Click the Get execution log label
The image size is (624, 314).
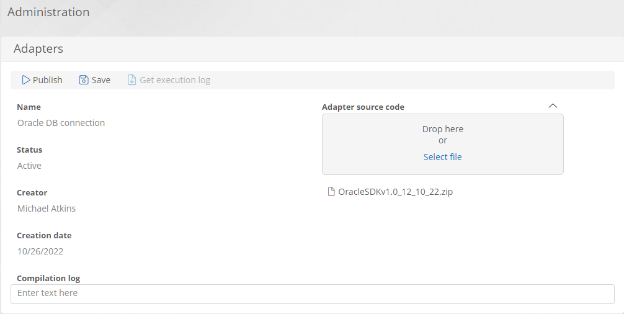pos(175,80)
